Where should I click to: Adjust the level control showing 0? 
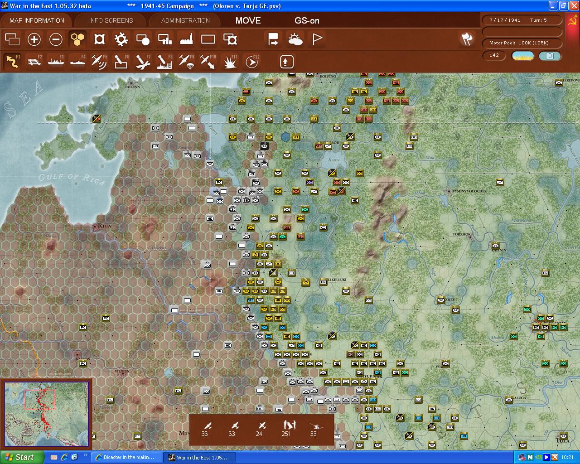[x=550, y=56]
